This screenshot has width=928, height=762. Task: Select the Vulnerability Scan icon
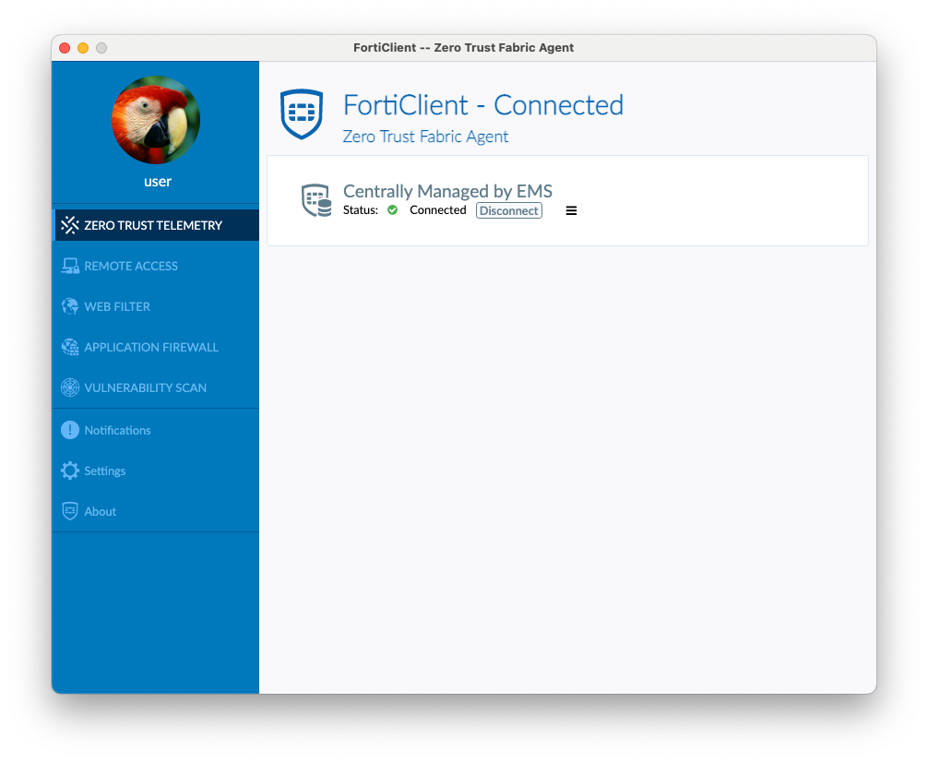coord(70,387)
